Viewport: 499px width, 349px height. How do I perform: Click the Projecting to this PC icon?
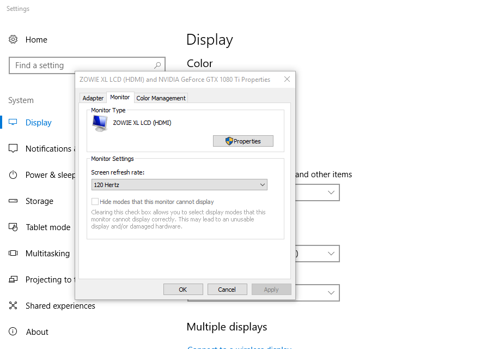13,279
